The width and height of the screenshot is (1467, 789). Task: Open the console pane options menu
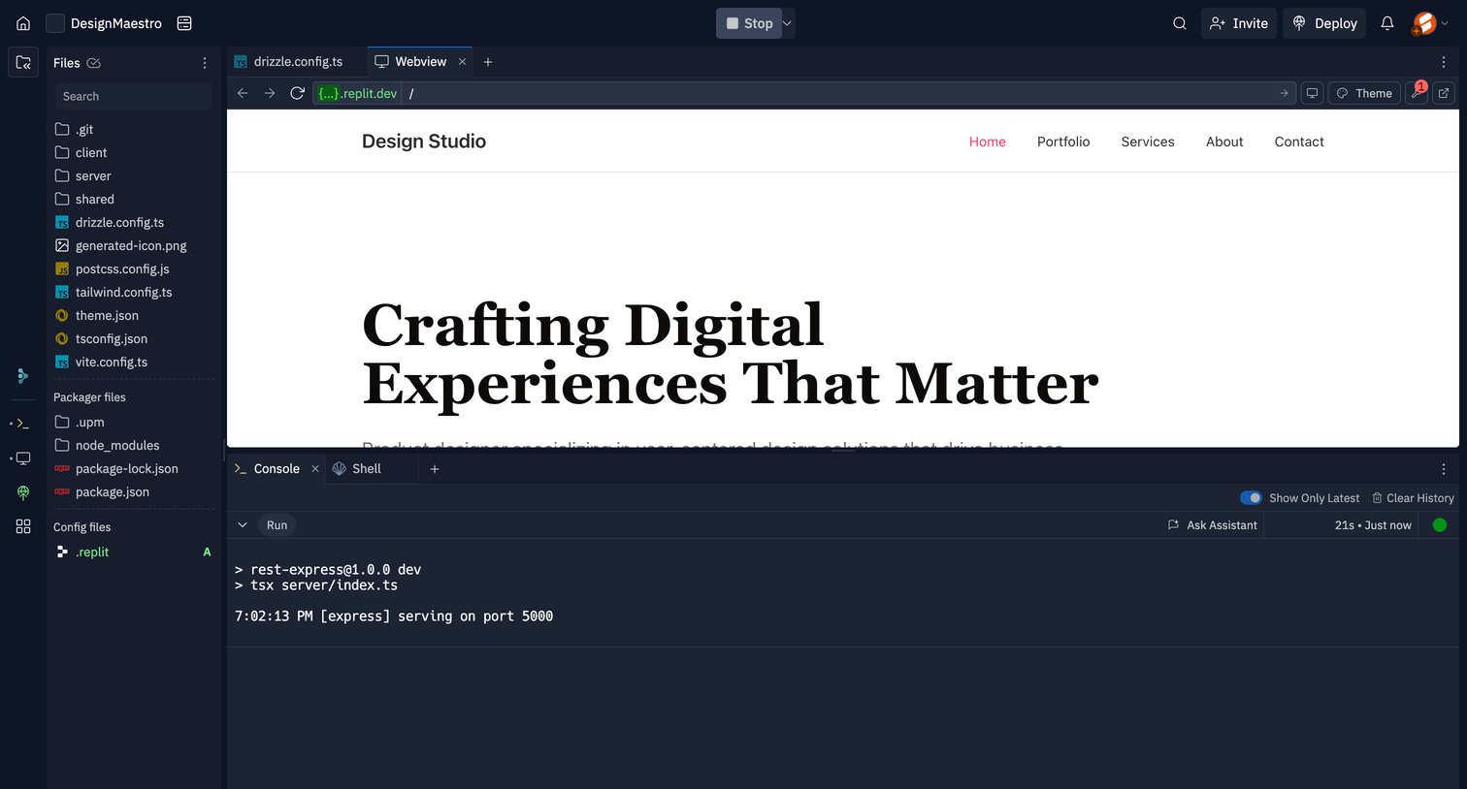(1444, 469)
